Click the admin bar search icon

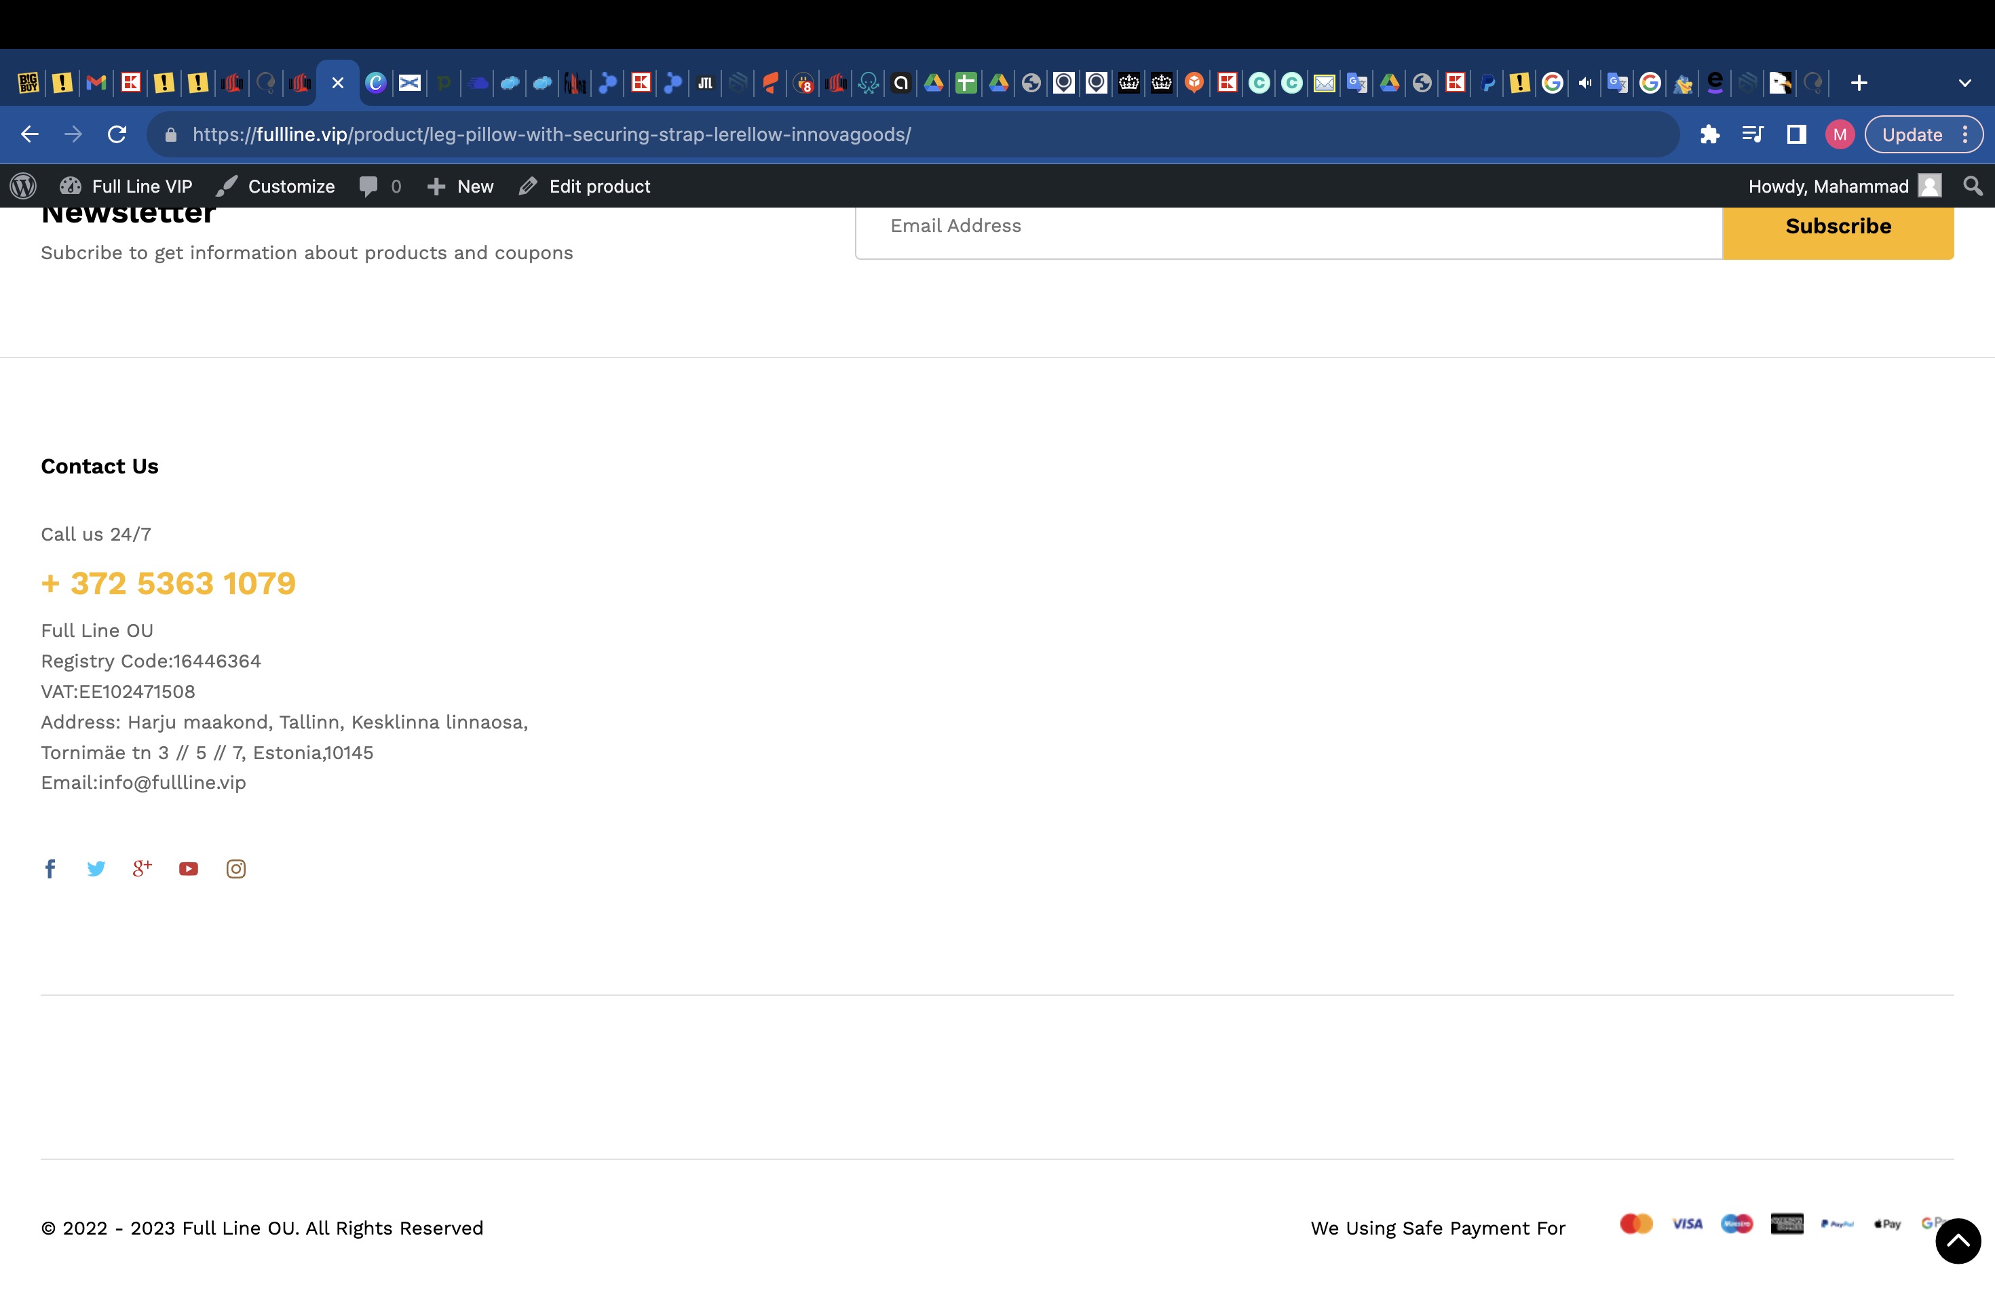pyautogui.click(x=1973, y=186)
